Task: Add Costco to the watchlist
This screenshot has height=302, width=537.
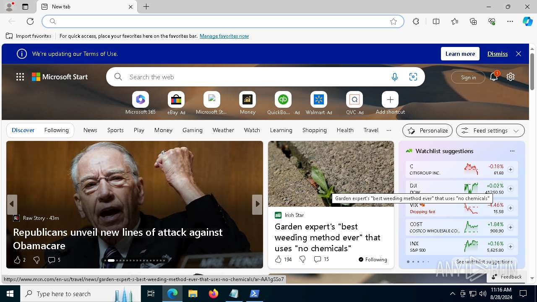Action: [511, 227]
